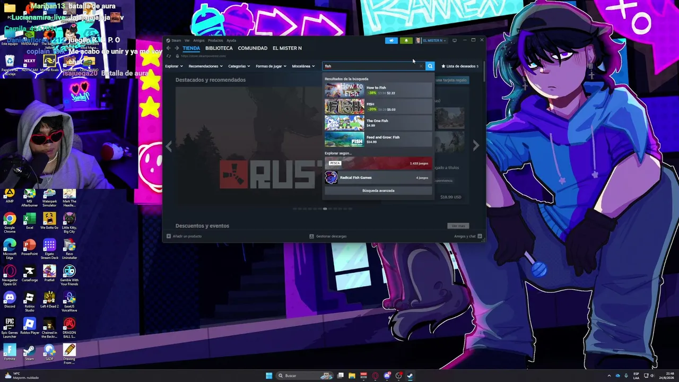Select the PowerPoint desktop icon
This screenshot has height=382, width=679.
click(30, 248)
